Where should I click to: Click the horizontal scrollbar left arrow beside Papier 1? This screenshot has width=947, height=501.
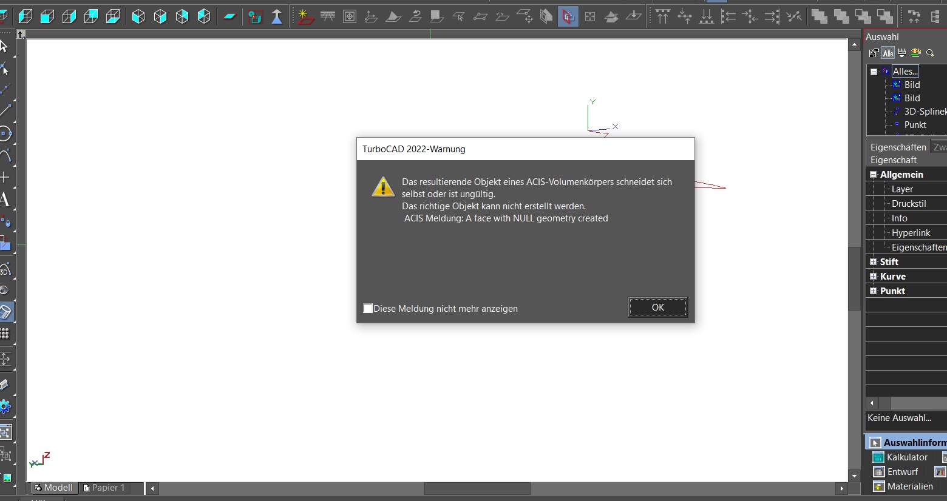point(153,488)
